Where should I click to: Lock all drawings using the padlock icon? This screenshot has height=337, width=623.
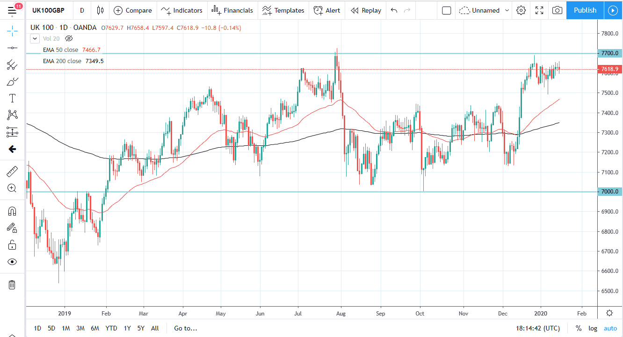point(12,244)
